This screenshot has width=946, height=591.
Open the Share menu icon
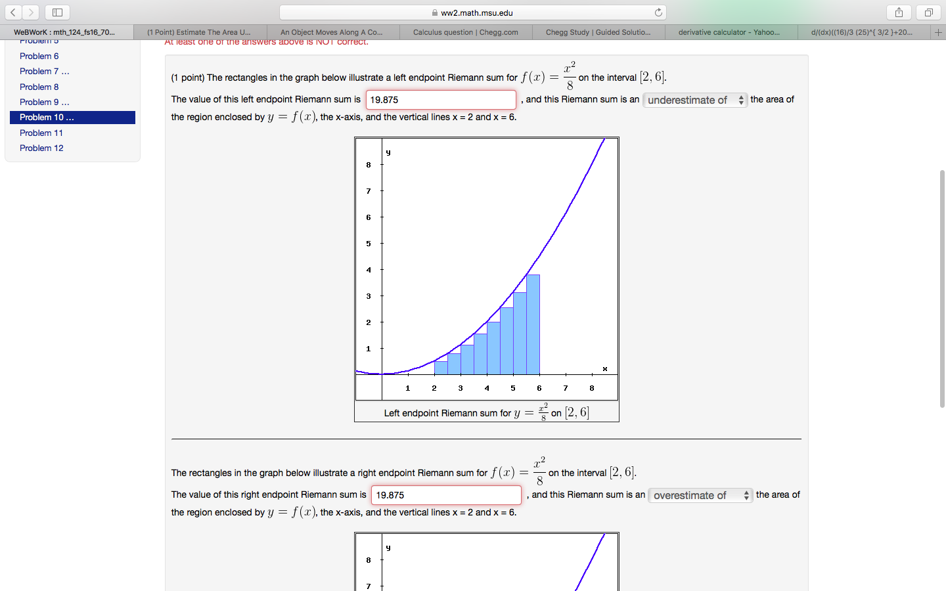click(x=899, y=12)
